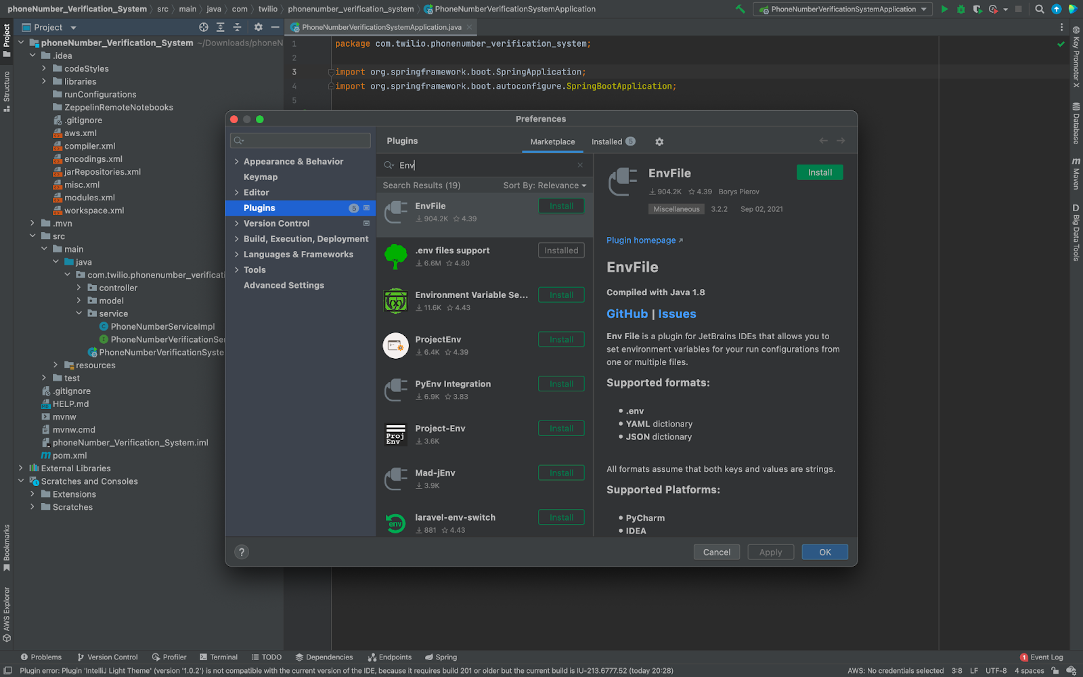Select opened file target icon in Project panel
1083x677 pixels.
pos(204,27)
